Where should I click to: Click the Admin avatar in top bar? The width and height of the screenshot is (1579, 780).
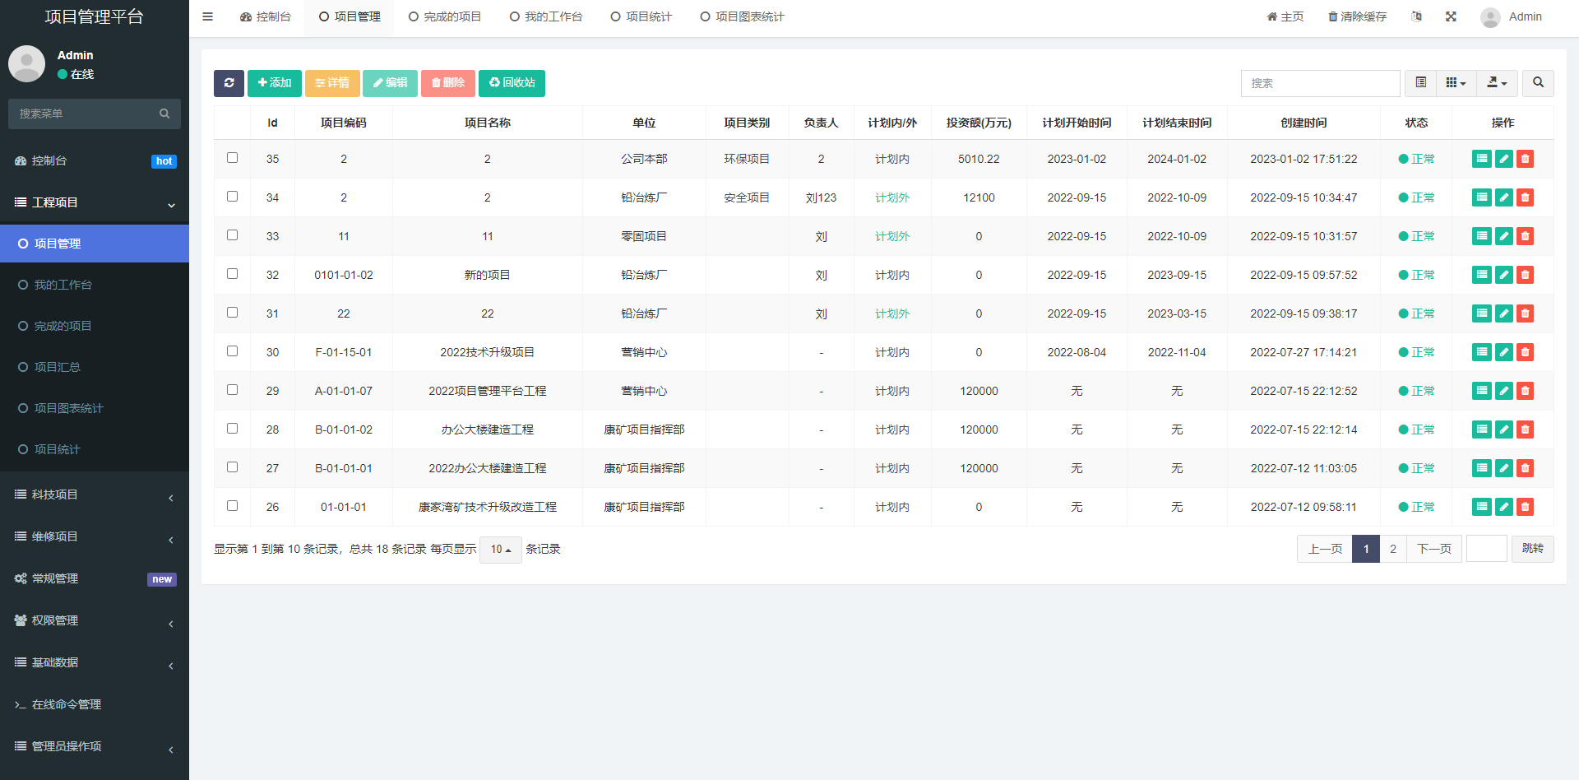coord(1490,17)
